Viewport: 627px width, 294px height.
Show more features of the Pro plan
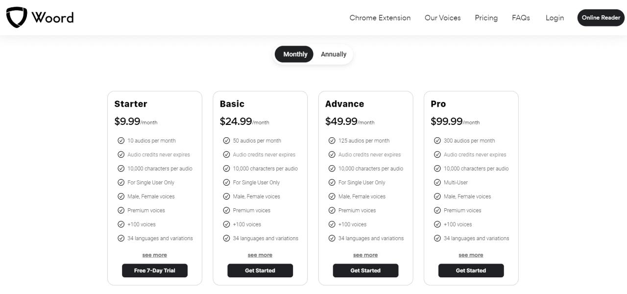click(471, 255)
